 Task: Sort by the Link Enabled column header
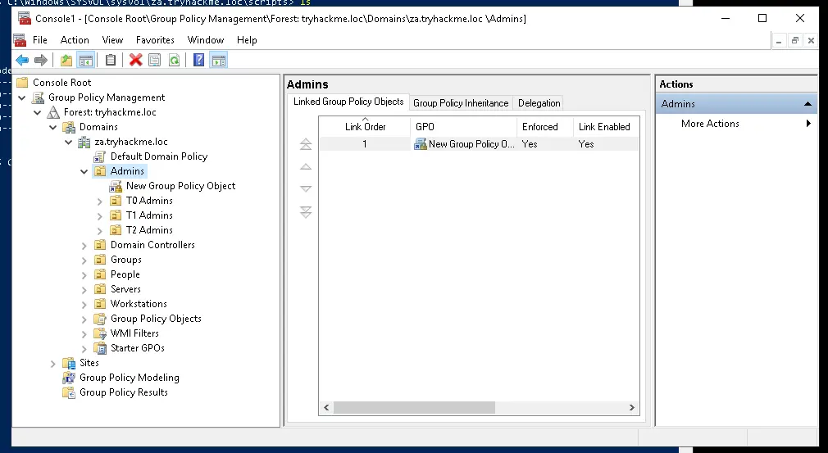pos(605,127)
